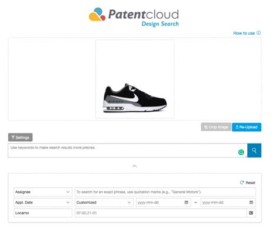Open the How to use link
The image size is (279, 236).
tap(244, 33)
